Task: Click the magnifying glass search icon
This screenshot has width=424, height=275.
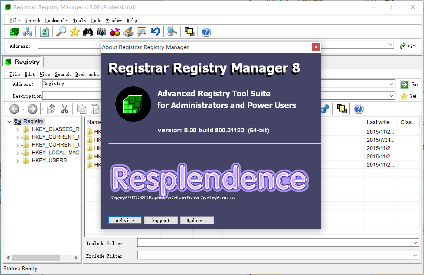Action: click(61, 32)
